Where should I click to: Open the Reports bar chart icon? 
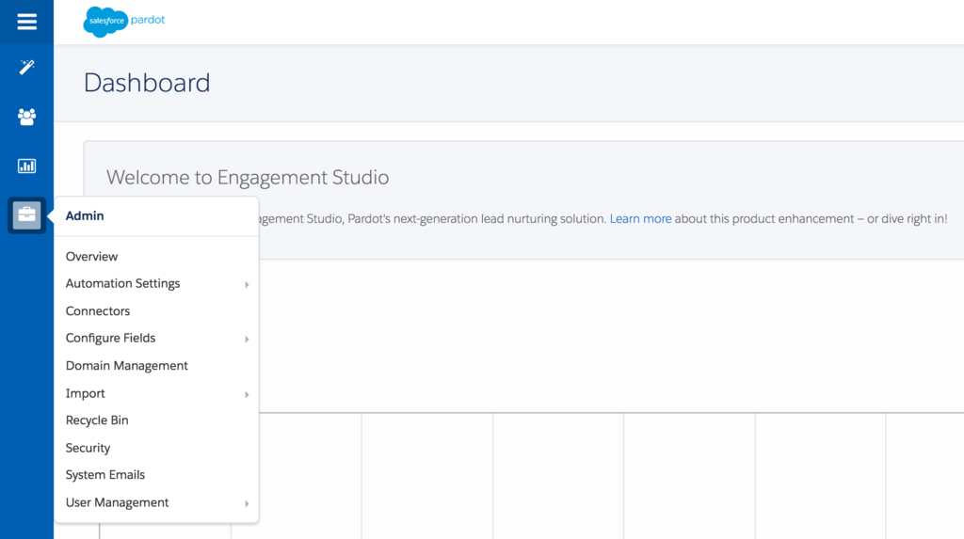coord(26,166)
